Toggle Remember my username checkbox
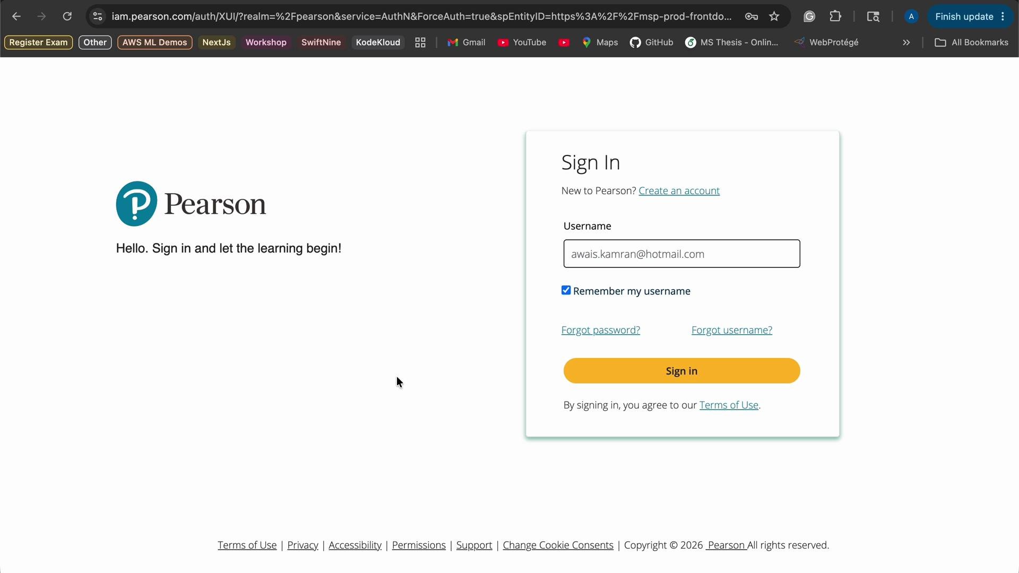1019x573 pixels. coord(566,290)
